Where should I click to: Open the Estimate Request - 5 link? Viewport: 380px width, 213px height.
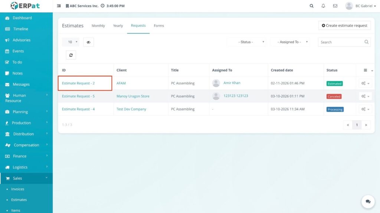[x=78, y=96]
